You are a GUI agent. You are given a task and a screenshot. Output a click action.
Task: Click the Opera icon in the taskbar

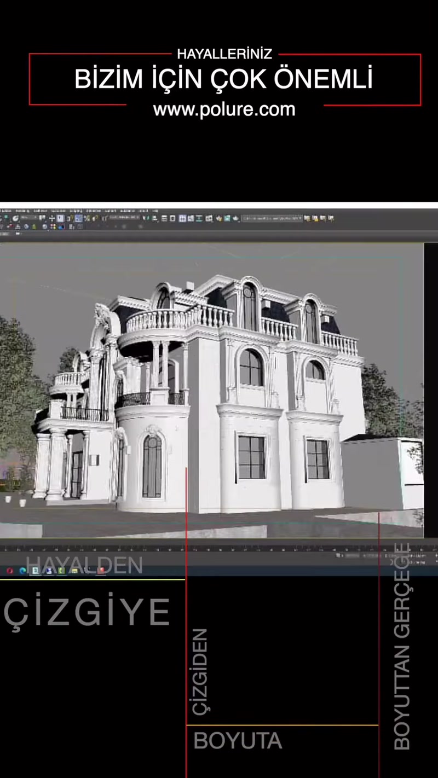[x=9, y=571]
